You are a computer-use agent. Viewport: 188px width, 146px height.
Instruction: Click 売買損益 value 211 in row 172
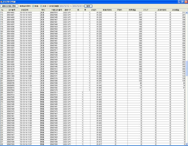pyautogui.click(x=140, y=12)
